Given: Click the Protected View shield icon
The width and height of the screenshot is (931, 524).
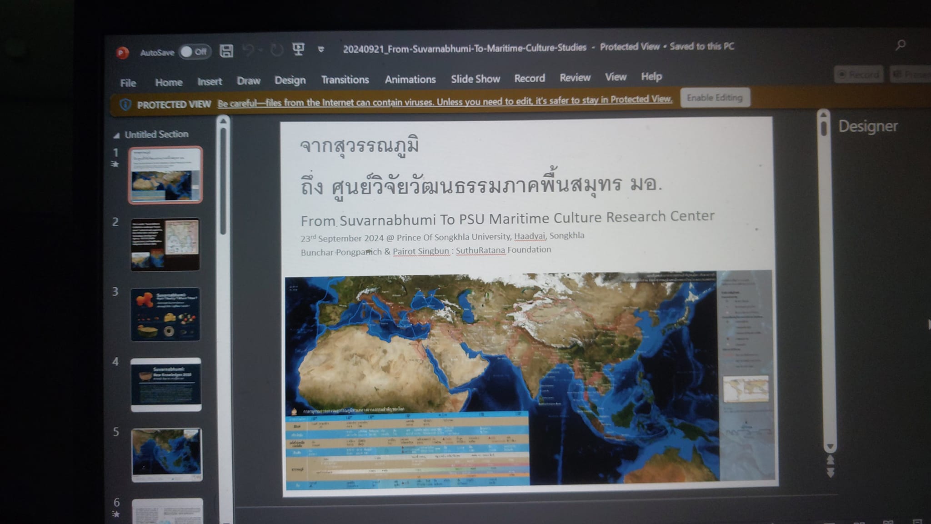Looking at the screenshot, I should (x=125, y=105).
